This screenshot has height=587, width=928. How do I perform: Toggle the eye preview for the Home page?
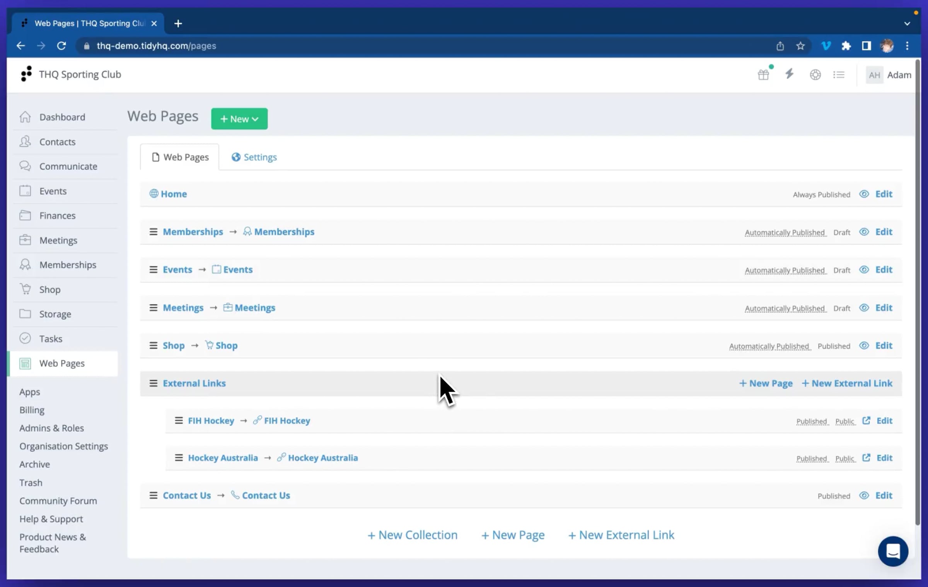tap(864, 194)
